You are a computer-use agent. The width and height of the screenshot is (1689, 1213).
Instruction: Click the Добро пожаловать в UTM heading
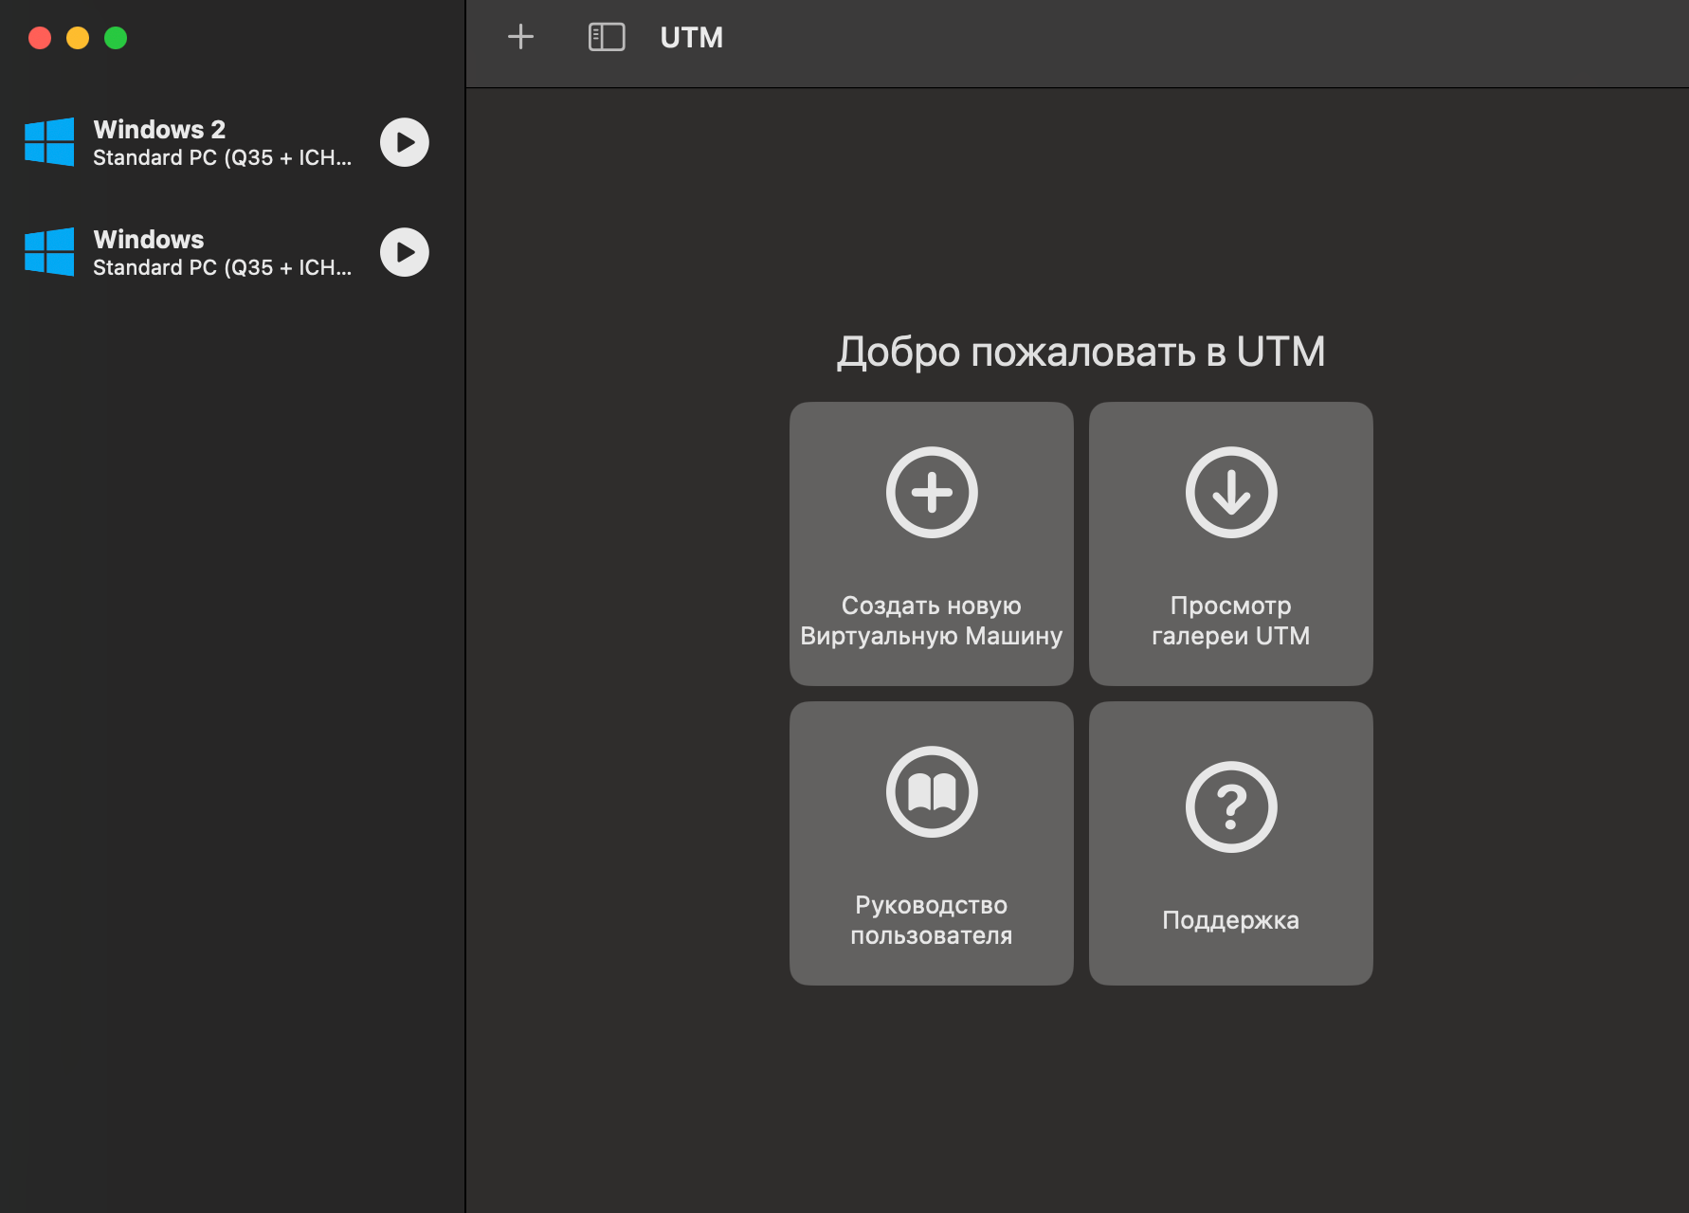[1081, 352]
